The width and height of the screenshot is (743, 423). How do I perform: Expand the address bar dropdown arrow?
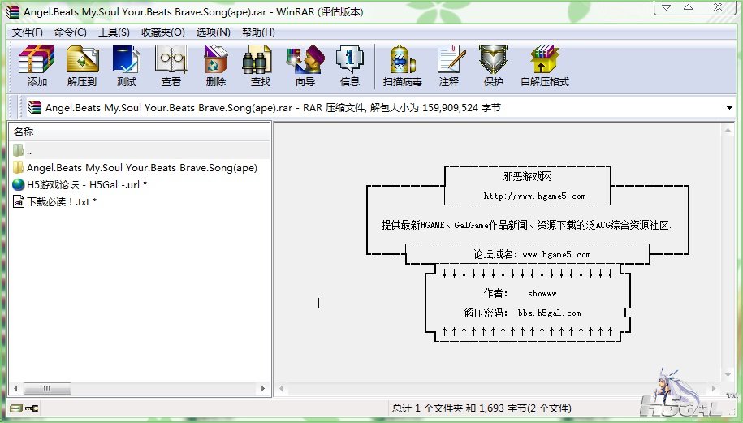pyautogui.click(x=729, y=108)
